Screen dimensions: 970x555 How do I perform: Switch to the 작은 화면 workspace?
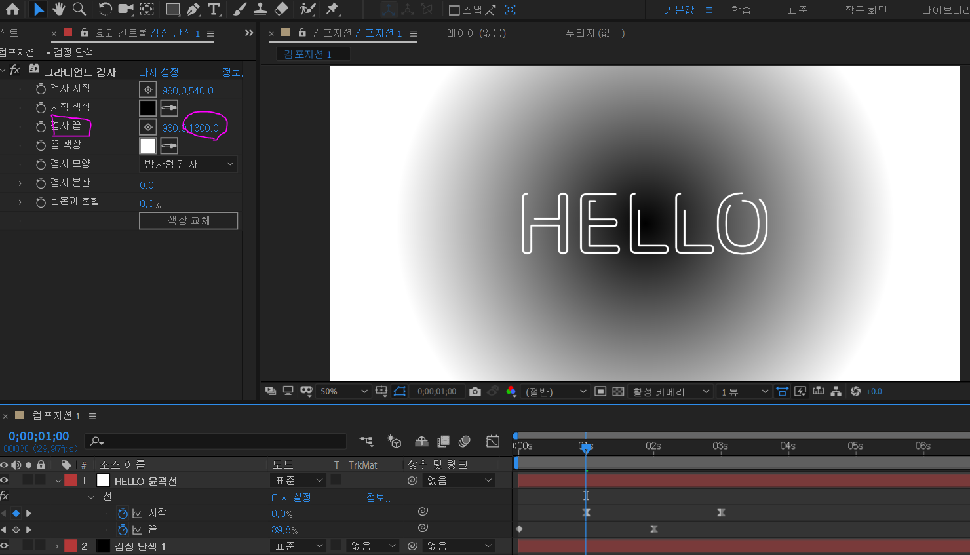[x=866, y=10]
